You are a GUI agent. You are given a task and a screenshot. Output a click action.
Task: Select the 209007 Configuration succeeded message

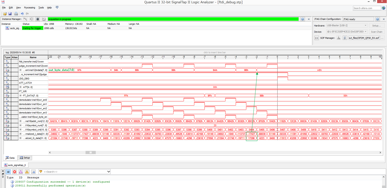(x=60, y=182)
